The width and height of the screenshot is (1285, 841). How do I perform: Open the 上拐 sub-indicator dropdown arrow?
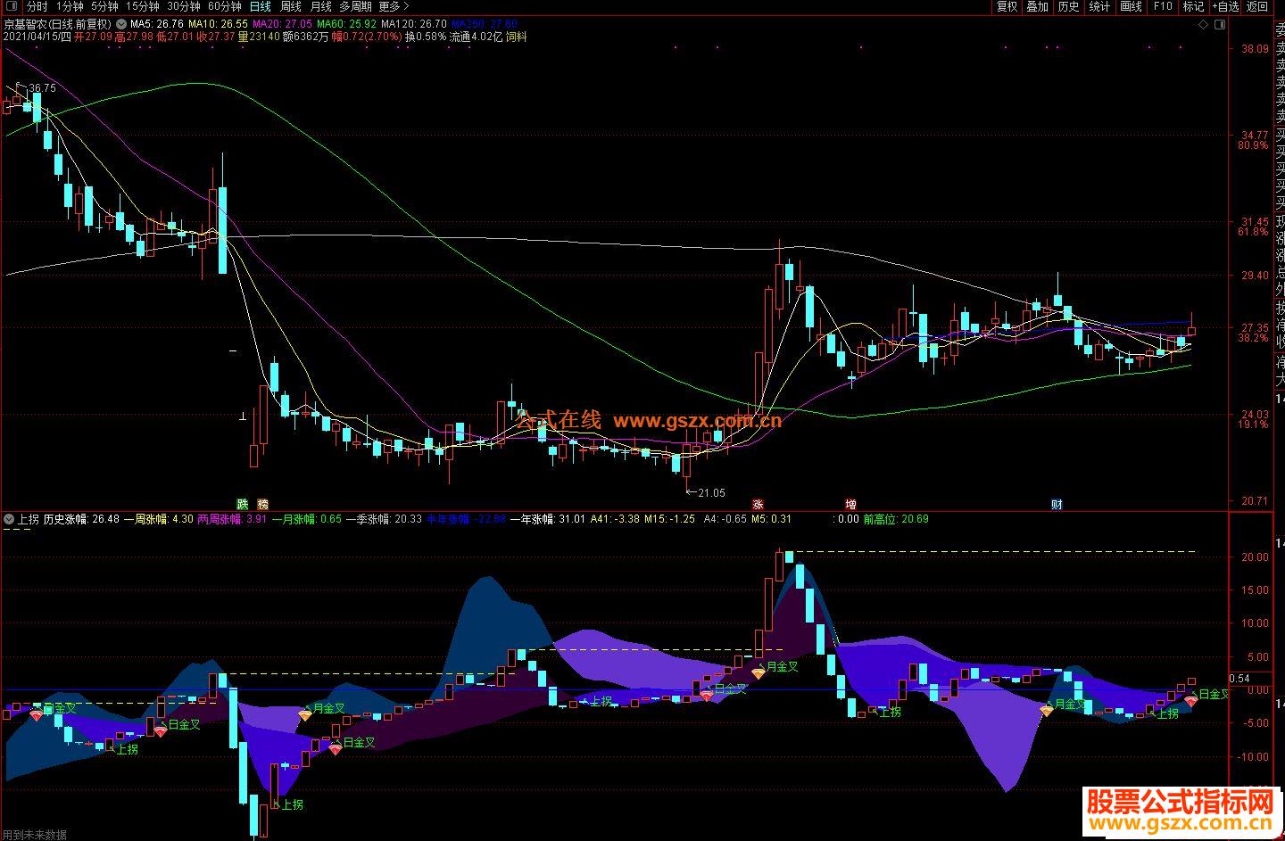point(9,518)
